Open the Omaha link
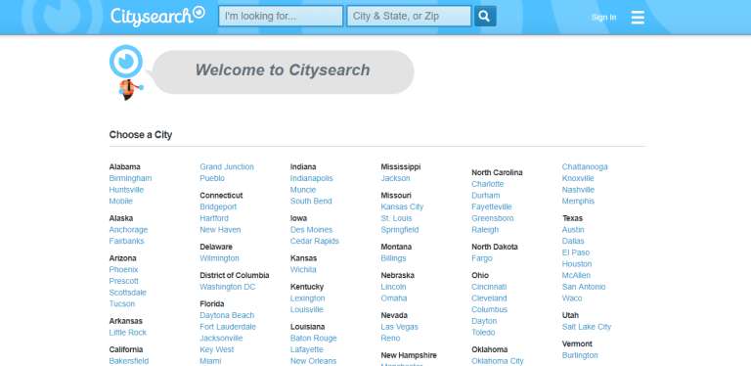This screenshot has height=366, width=751. click(394, 298)
